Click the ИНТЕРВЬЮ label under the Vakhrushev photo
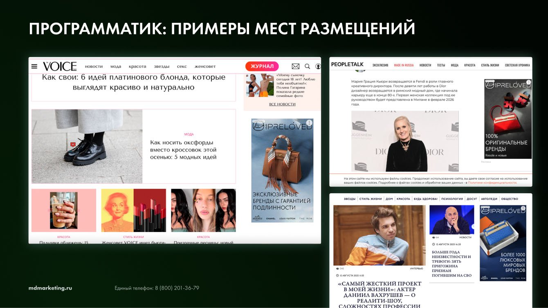Screen dimensions: 548x308 click(416, 269)
